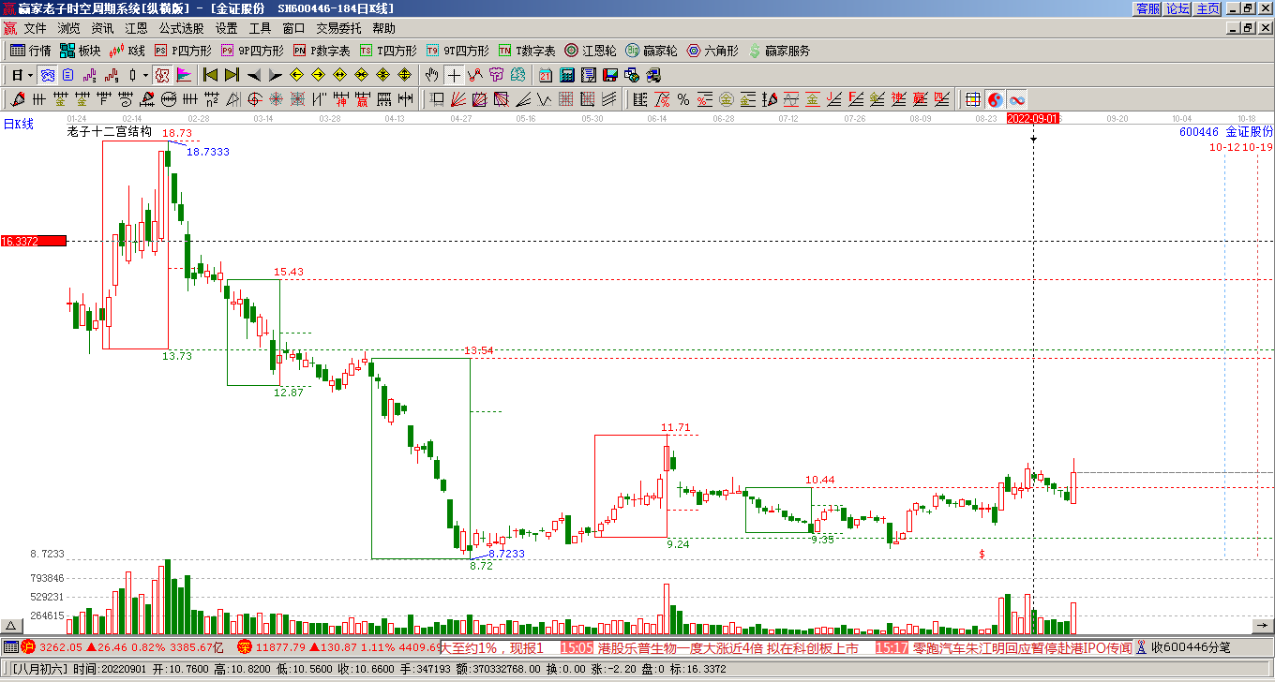Click the 日K线 label
The width and height of the screenshot is (1275, 682).
click(18, 124)
